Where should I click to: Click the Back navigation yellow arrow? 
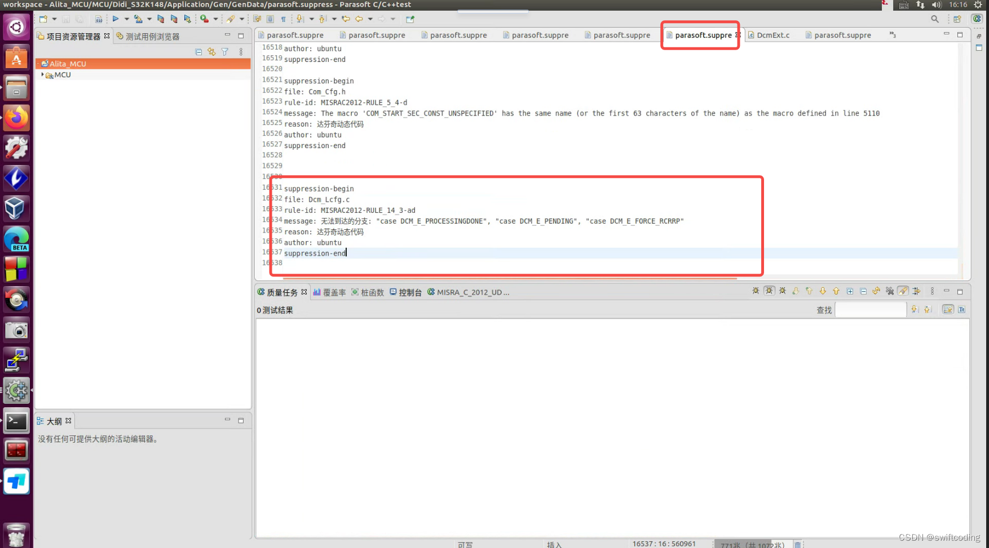click(x=359, y=19)
